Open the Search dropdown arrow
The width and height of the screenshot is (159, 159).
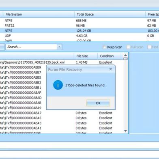[x=59, y=47]
